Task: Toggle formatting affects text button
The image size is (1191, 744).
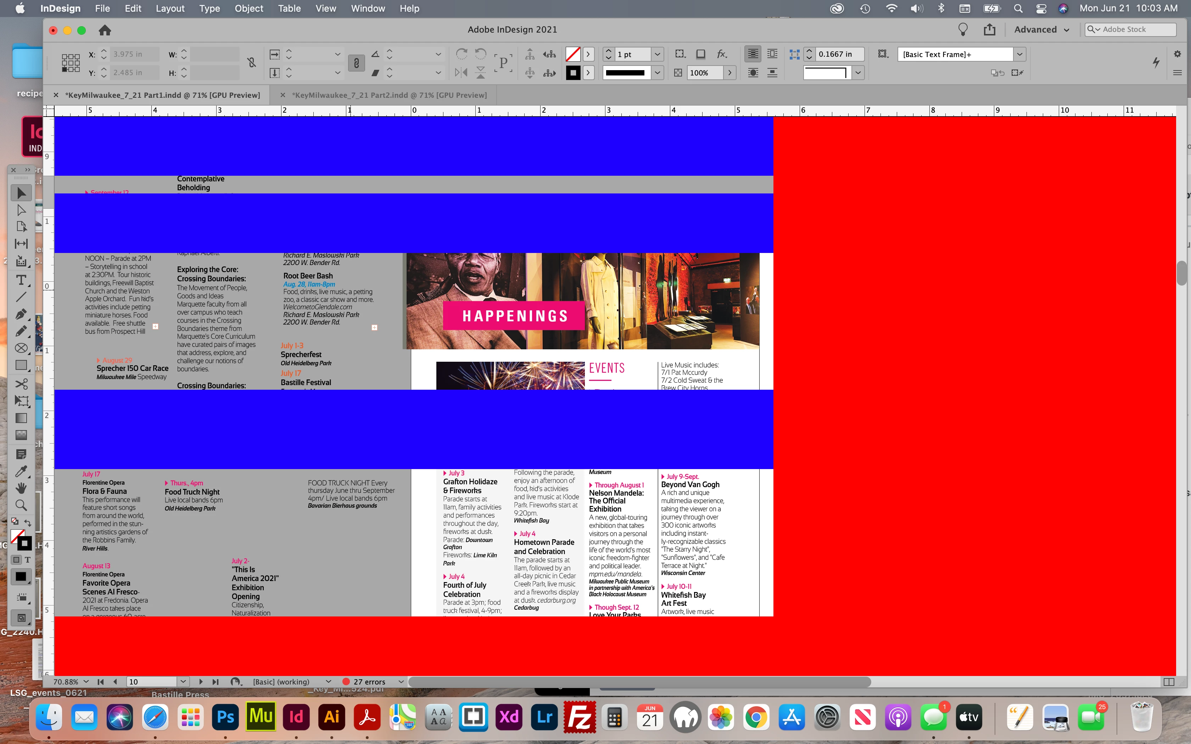Action: pyautogui.click(x=28, y=560)
